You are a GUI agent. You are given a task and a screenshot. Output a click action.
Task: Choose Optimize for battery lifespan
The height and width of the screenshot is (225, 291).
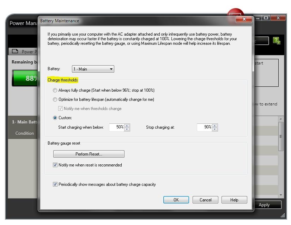[55, 99]
